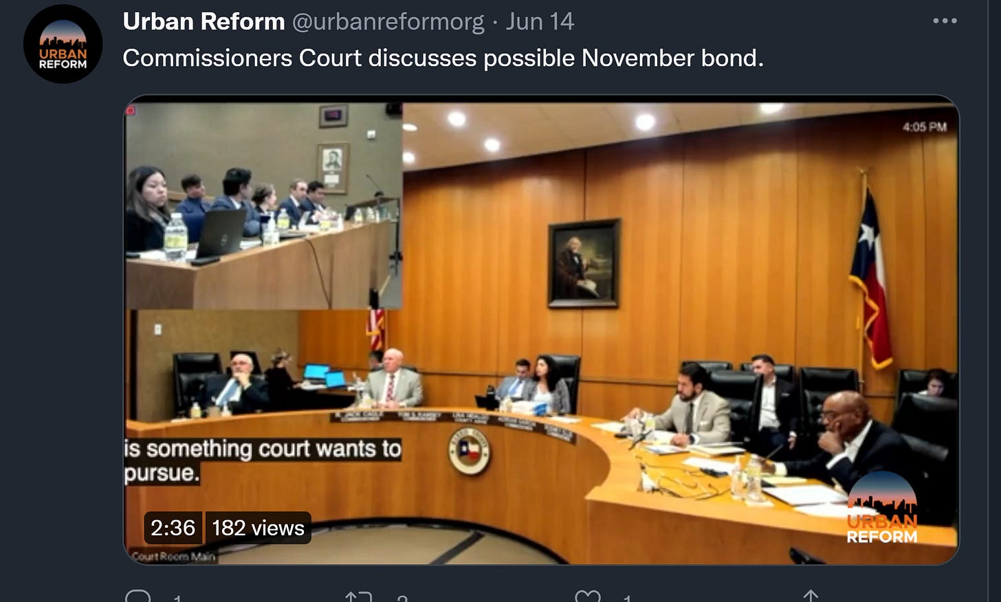Screen dimensions: 1001x602
Task: Click the 182 views counter badge
Action: click(258, 528)
